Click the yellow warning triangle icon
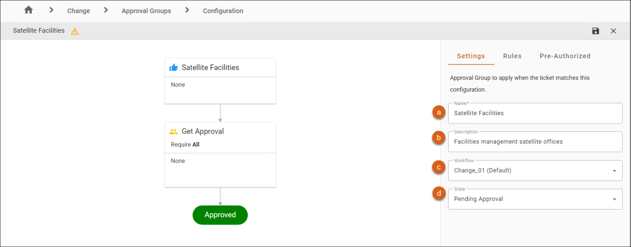Image resolution: width=631 pixels, height=247 pixels. tap(75, 31)
